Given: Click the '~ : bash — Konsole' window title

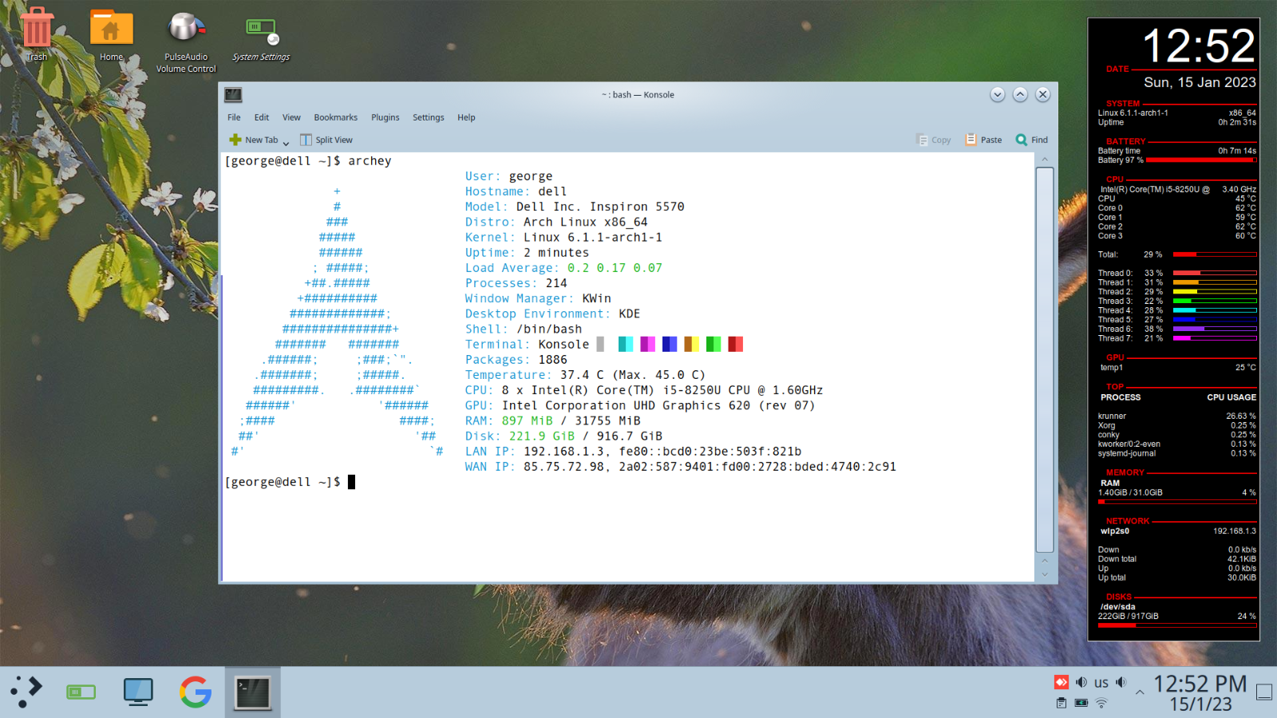Looking at the screenshot, I should (638, 94).
